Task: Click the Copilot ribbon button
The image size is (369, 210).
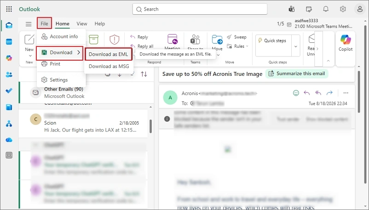Action: (x=346, y=43)
